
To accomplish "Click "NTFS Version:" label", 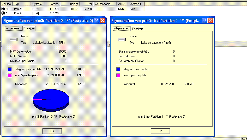I will click(x=19, y=56).
